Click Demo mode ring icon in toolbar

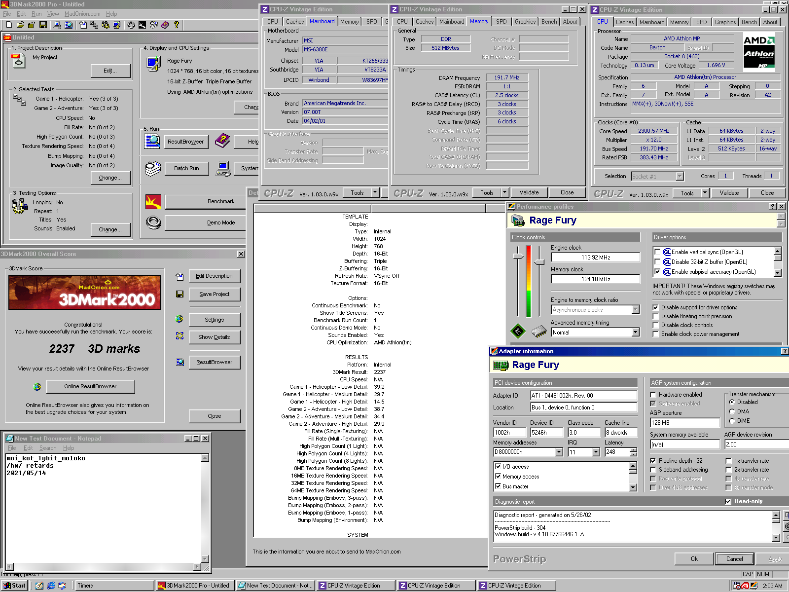(x=131, y=25)
